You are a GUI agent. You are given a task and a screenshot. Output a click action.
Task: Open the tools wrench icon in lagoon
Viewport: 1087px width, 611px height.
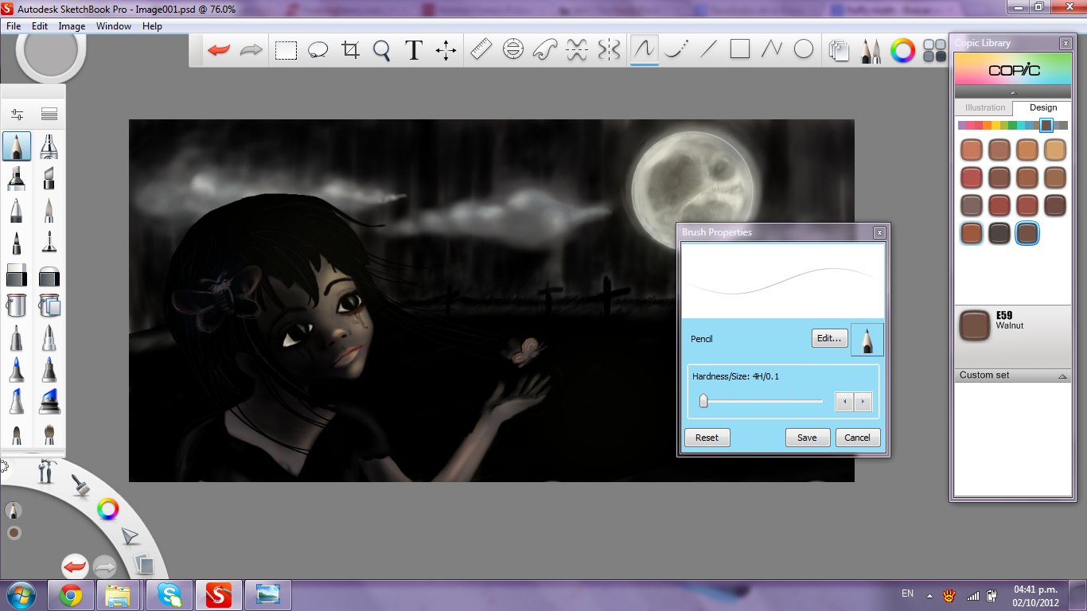click(x=47, y=473)
